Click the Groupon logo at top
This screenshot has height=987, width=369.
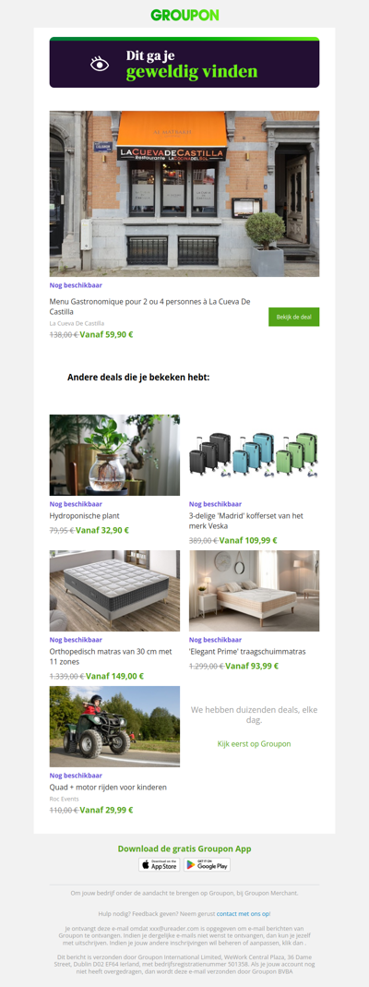coord(184,15)
